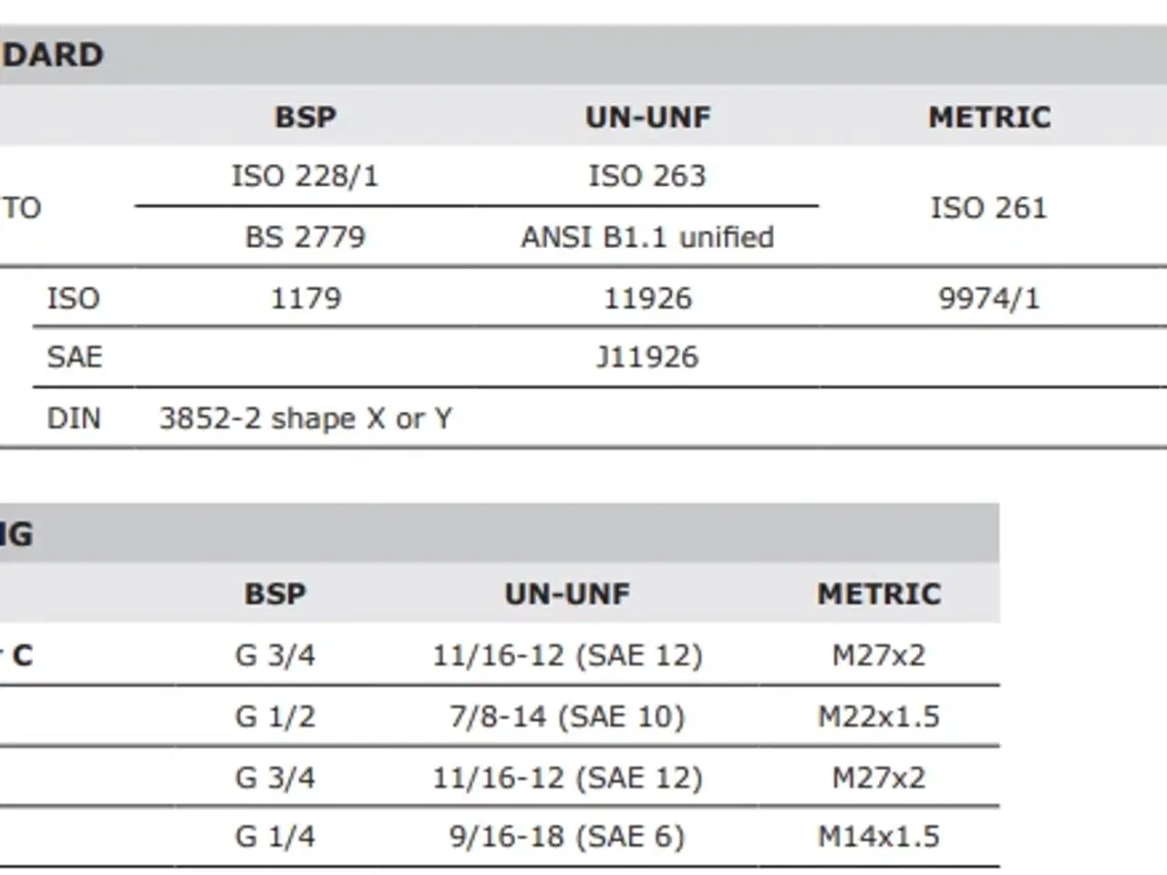Click the 7/8-14 (SAE 10) cell

(x=567, y=716)
